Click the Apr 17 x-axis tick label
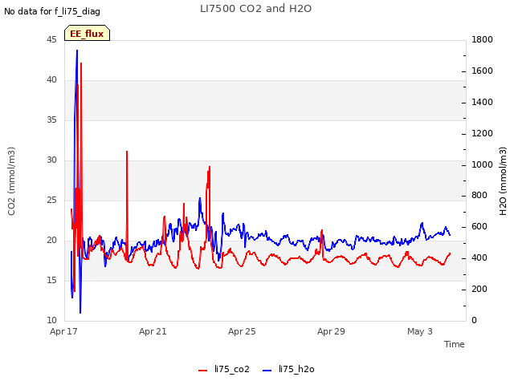Viewport: 514px width, 385px height. (63, 331)
